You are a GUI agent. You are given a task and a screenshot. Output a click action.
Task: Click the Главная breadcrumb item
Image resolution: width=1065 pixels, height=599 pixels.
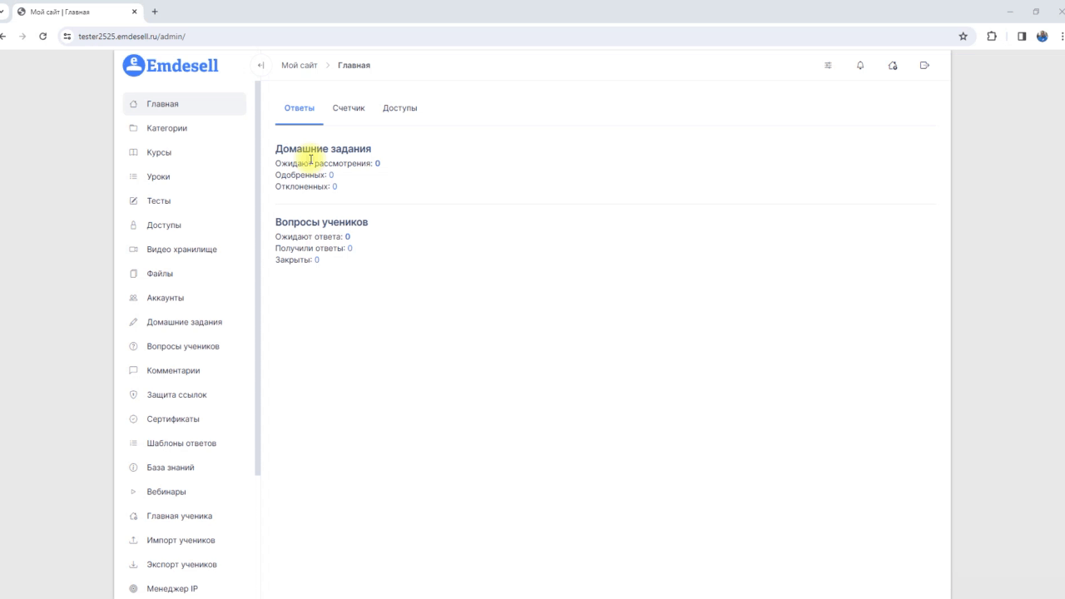[354, 65]
